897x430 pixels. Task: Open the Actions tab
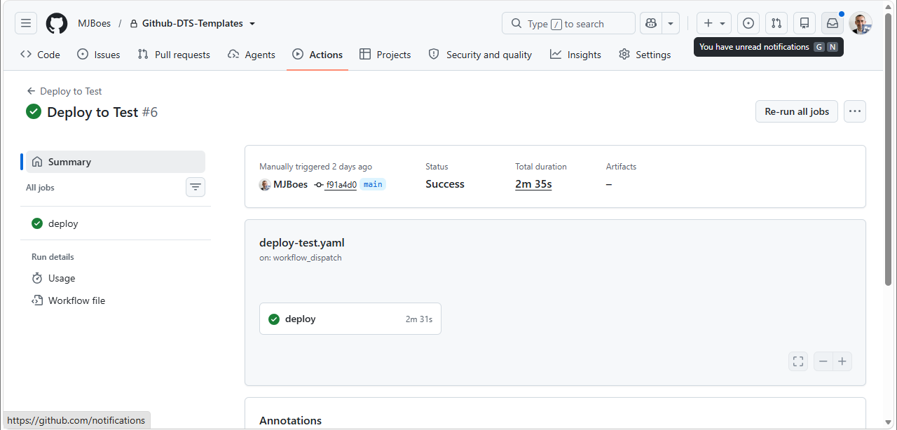click(x=317, y=55)
